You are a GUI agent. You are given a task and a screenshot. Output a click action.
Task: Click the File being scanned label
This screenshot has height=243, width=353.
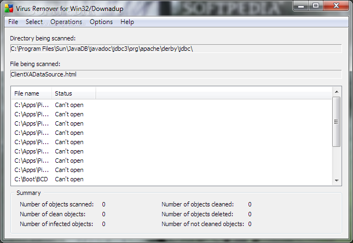(35, 64)
